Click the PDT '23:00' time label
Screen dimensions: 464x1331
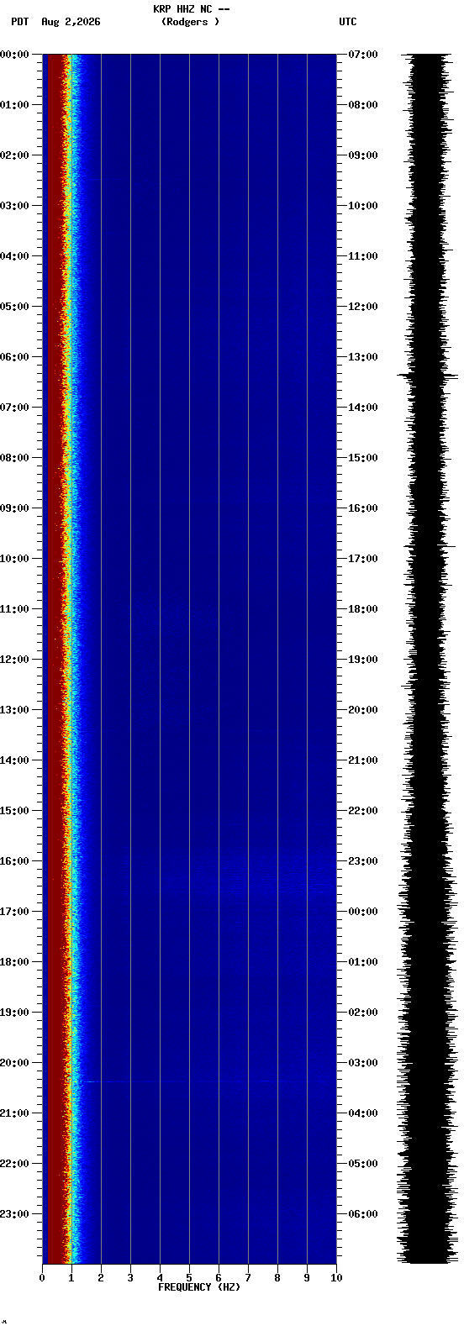[14, 1214]
